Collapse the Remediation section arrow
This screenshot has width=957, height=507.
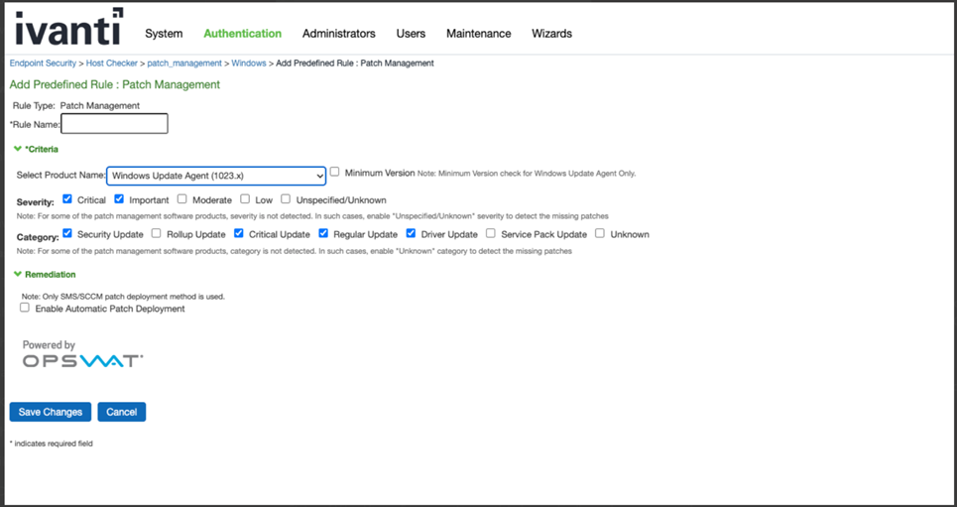pos(17,274)
